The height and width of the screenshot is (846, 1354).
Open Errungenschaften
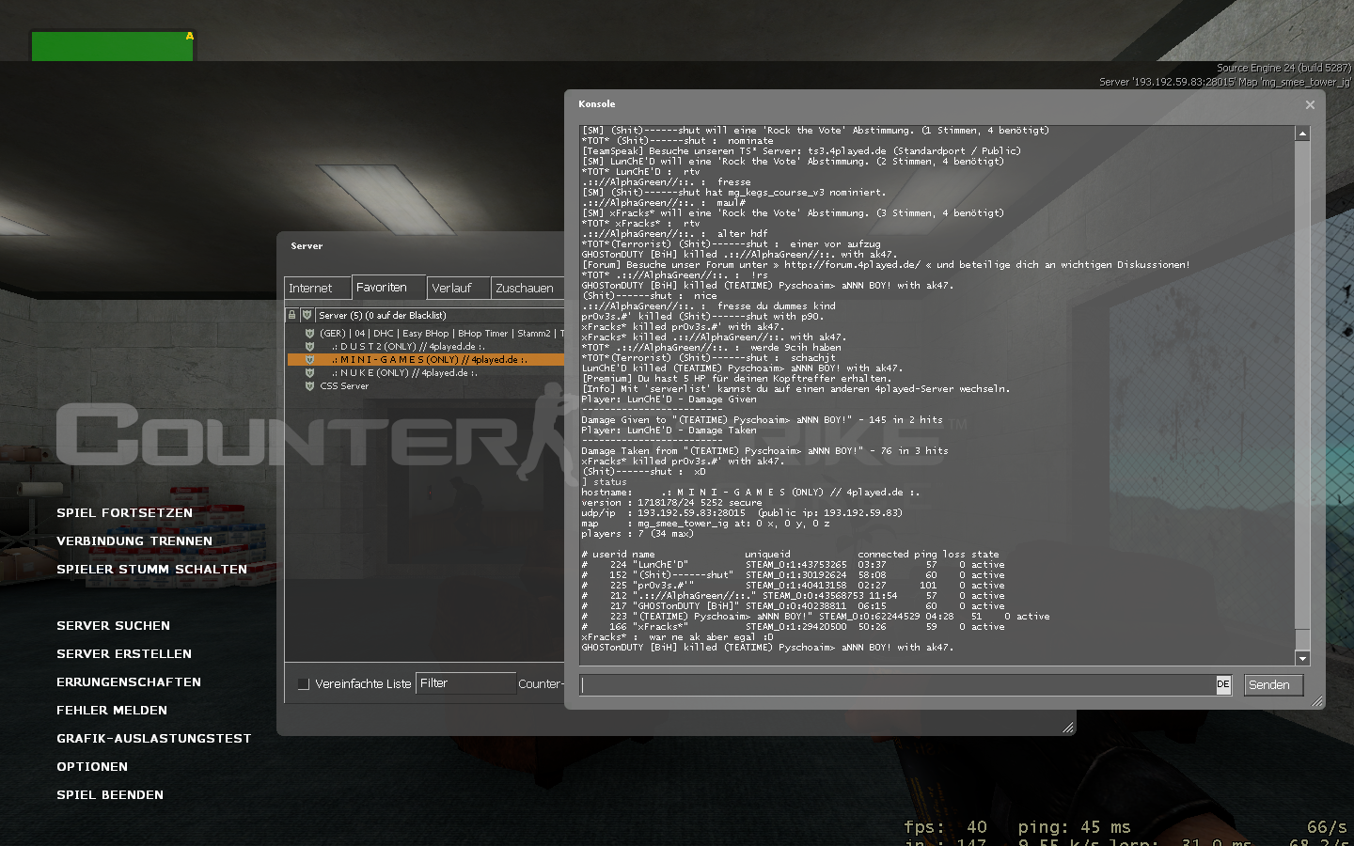[129, 682]
